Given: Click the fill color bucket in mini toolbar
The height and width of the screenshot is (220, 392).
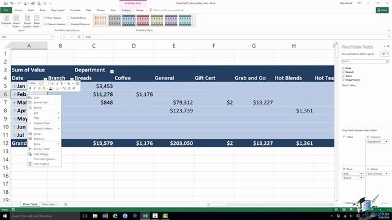Looking at the screenshot, I should (x=43, y=88).
